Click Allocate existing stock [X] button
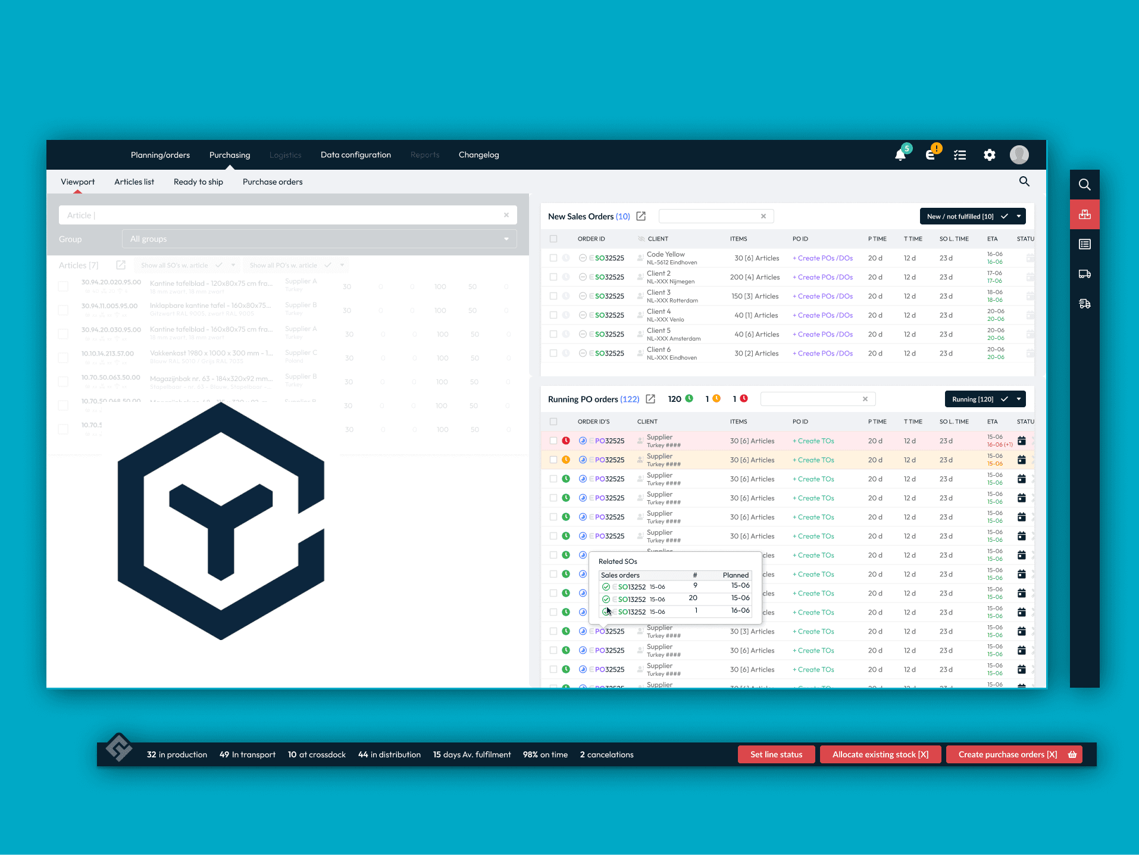This screenshot has width=1139, height=855. (881, 754)
